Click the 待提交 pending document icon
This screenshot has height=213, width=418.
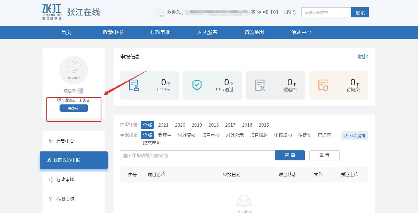click(x=323, y=85)
